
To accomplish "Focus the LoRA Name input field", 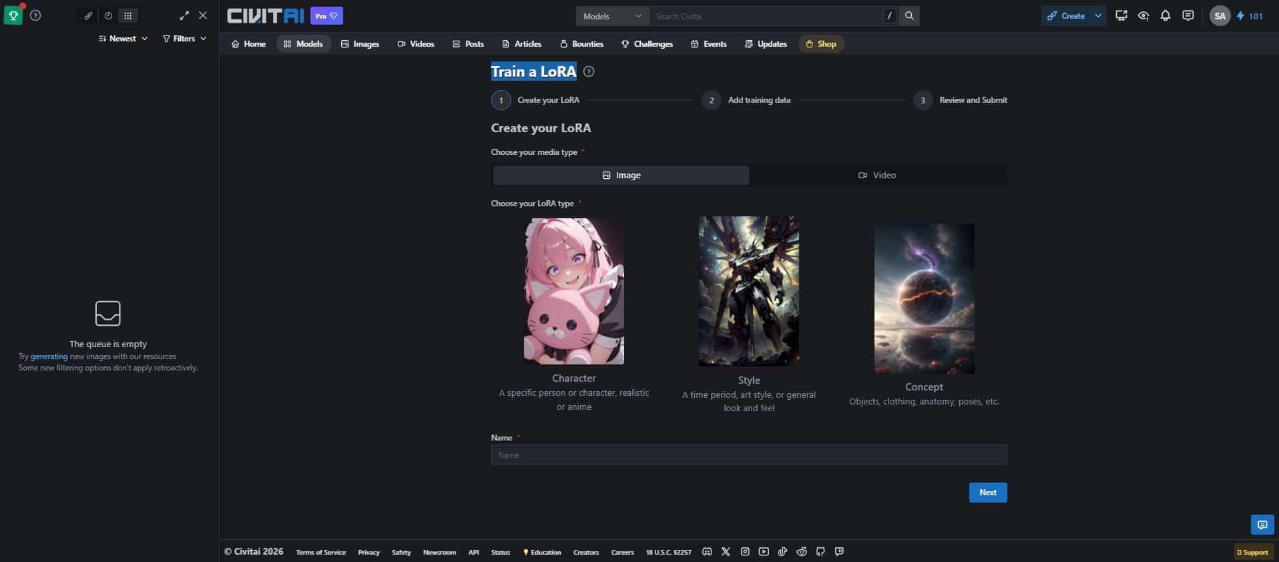I will (749, 455).
